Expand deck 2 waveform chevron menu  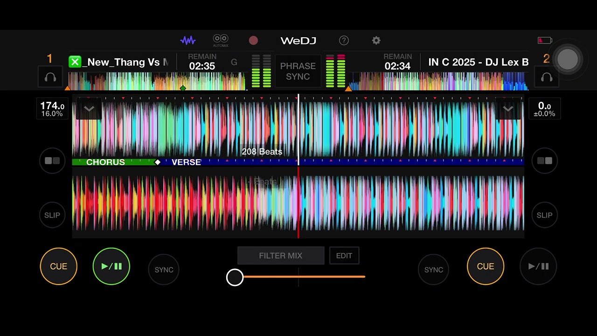(x=508, y=109)
